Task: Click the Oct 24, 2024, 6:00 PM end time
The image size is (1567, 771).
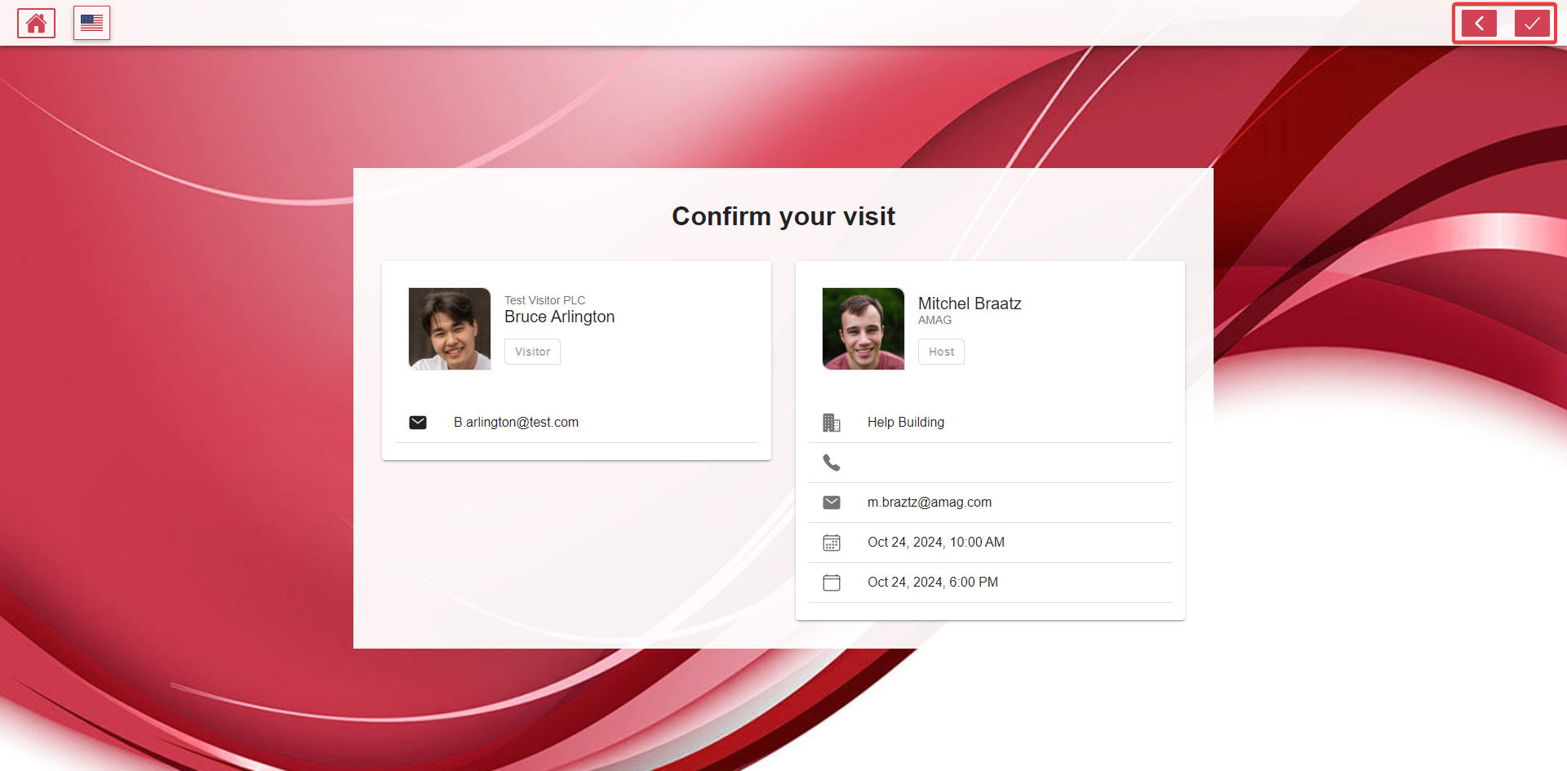Action: 933,583
